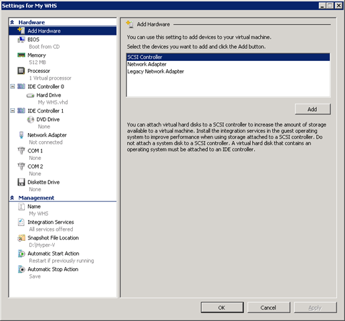
Task: Open Automatic Stop Action settings
Action: click(53, 270)
